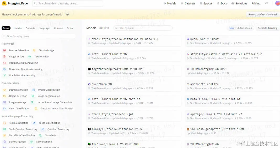Click the Video Classification icon
This screenshot has width=280, height=148.
tap(5, 109)
